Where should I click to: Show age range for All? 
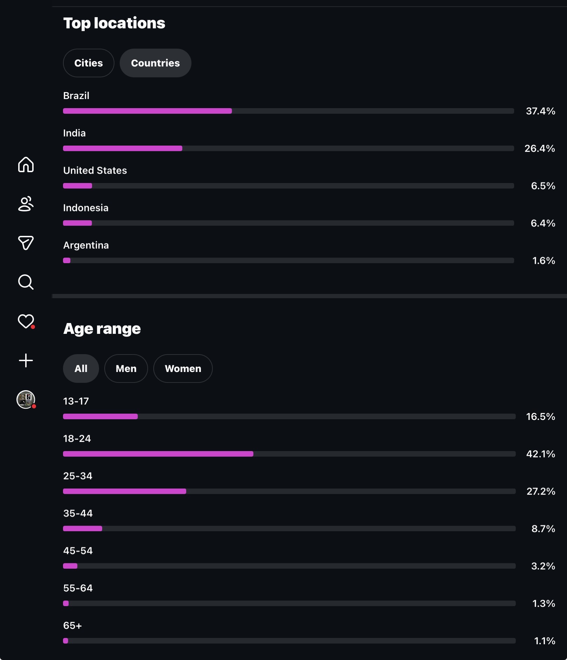point(81,368)
